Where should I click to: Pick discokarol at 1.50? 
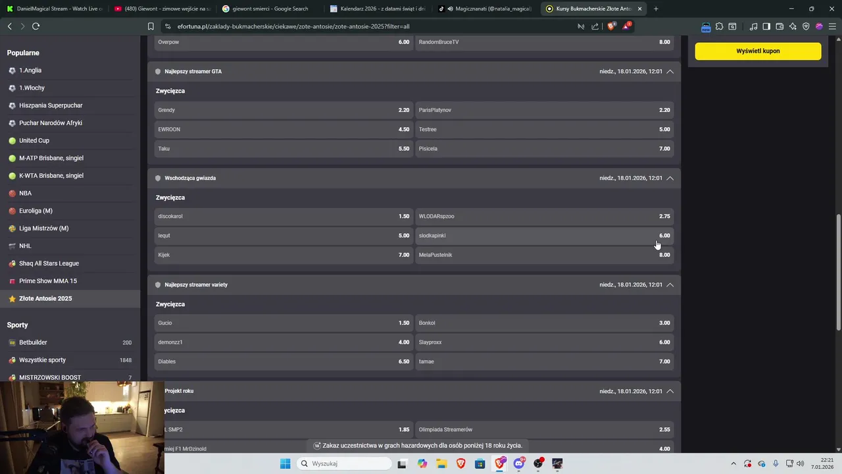coord(284,216)
